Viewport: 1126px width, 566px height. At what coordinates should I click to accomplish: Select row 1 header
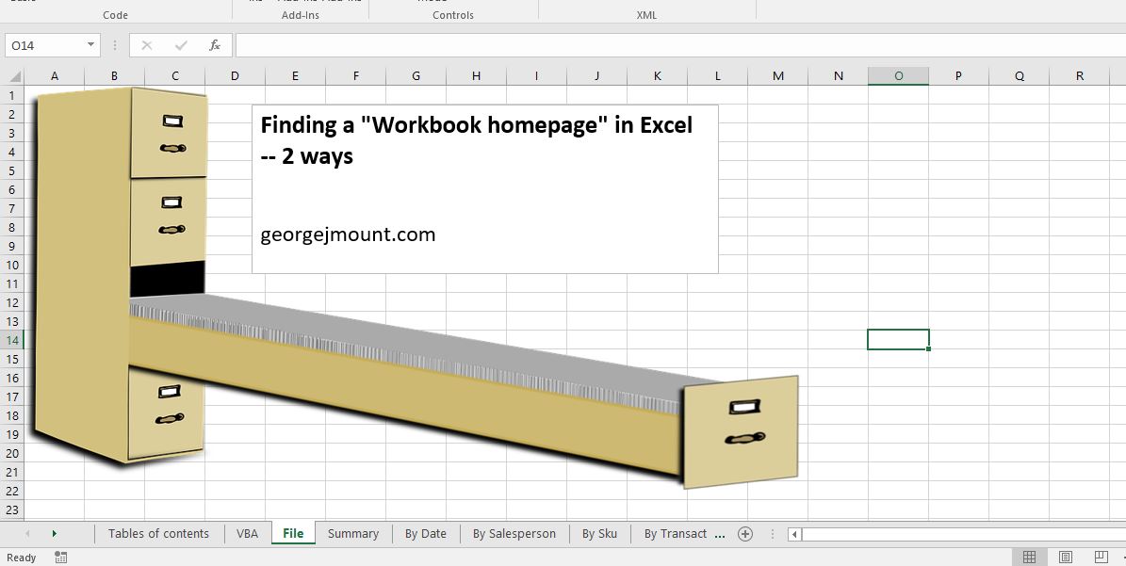click(11, 95)
